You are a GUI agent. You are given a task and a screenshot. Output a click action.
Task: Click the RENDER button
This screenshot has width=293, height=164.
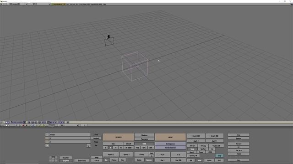click(x=118, y=137)
